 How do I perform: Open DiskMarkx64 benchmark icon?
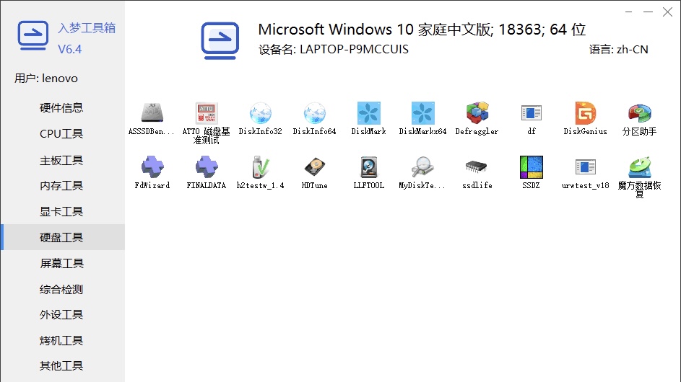click(x=423, y=113)
